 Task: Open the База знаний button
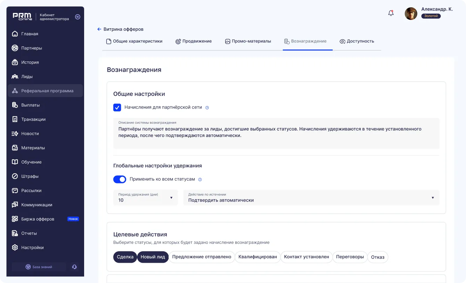39,267
